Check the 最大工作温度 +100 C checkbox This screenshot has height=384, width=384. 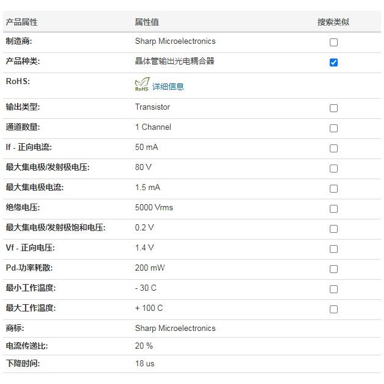coord(333,309)
